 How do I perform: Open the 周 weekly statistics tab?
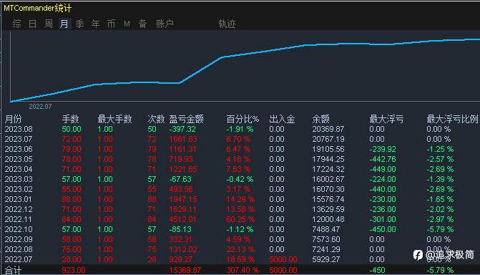click(49, 24)
